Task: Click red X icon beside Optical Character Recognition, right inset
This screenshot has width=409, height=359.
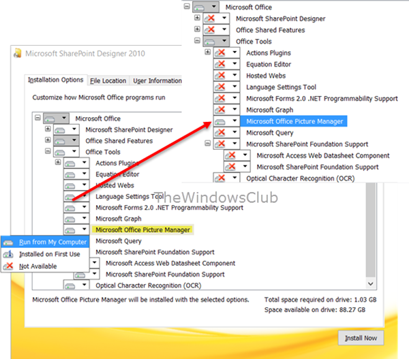Action: point(220,178)
